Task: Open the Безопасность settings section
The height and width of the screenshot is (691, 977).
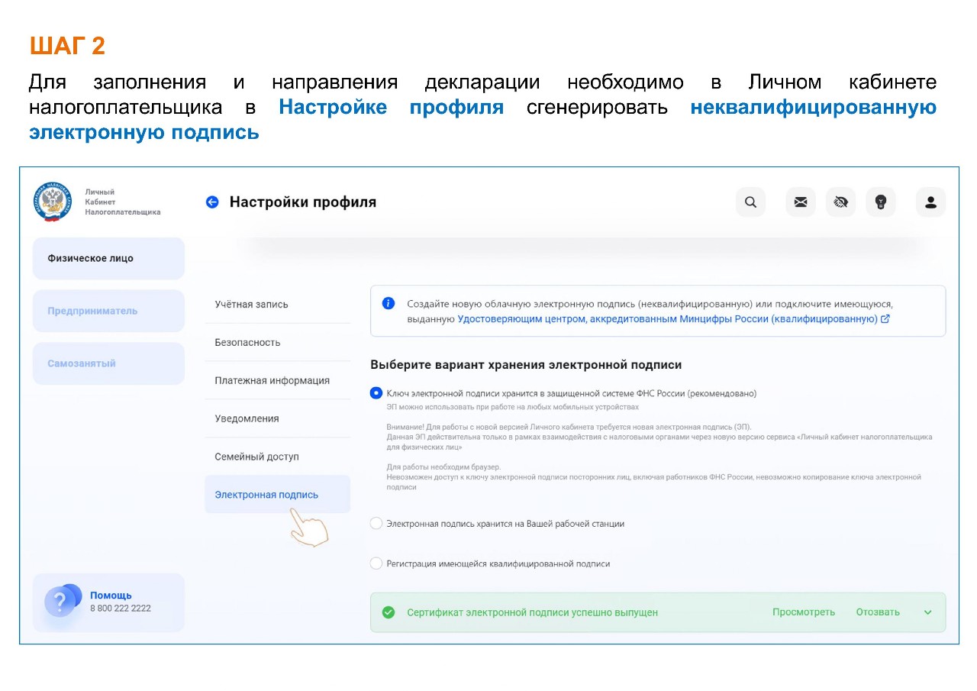Action: [x=247, y=342]
